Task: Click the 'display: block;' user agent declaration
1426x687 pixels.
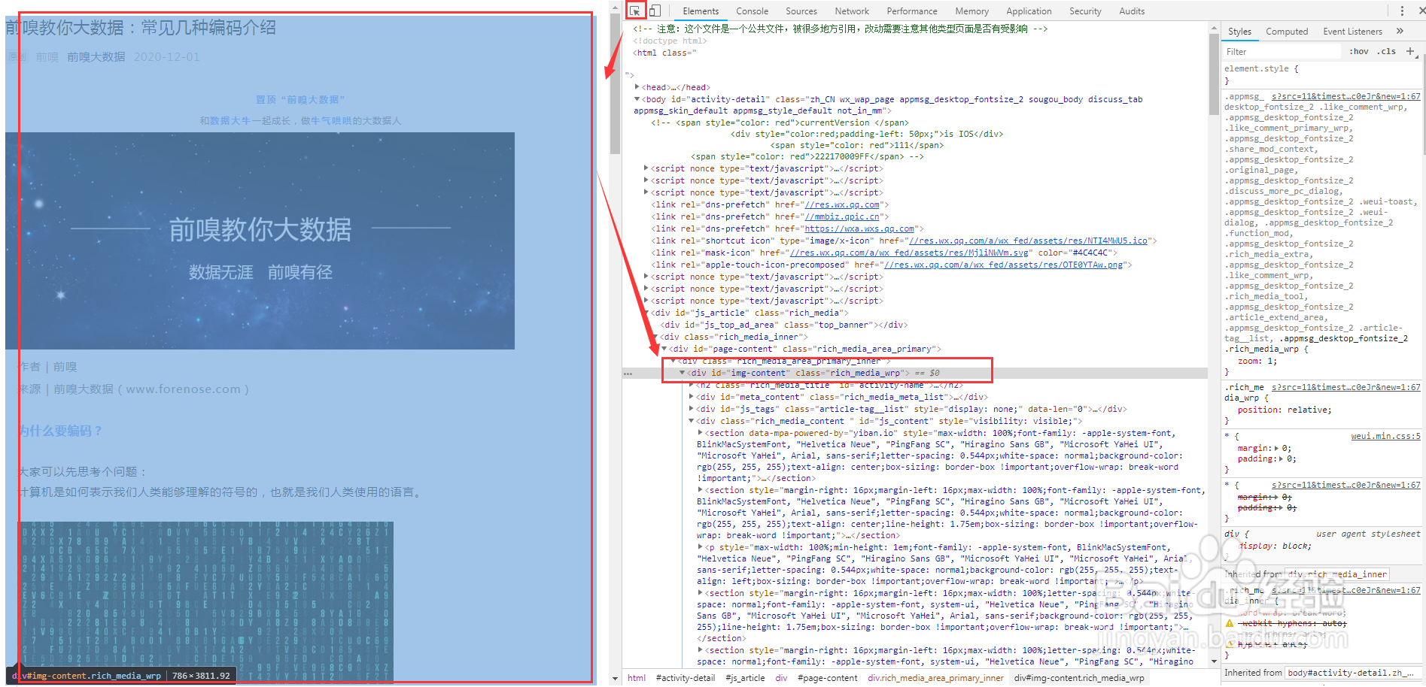Action: tap(1275, 546)
